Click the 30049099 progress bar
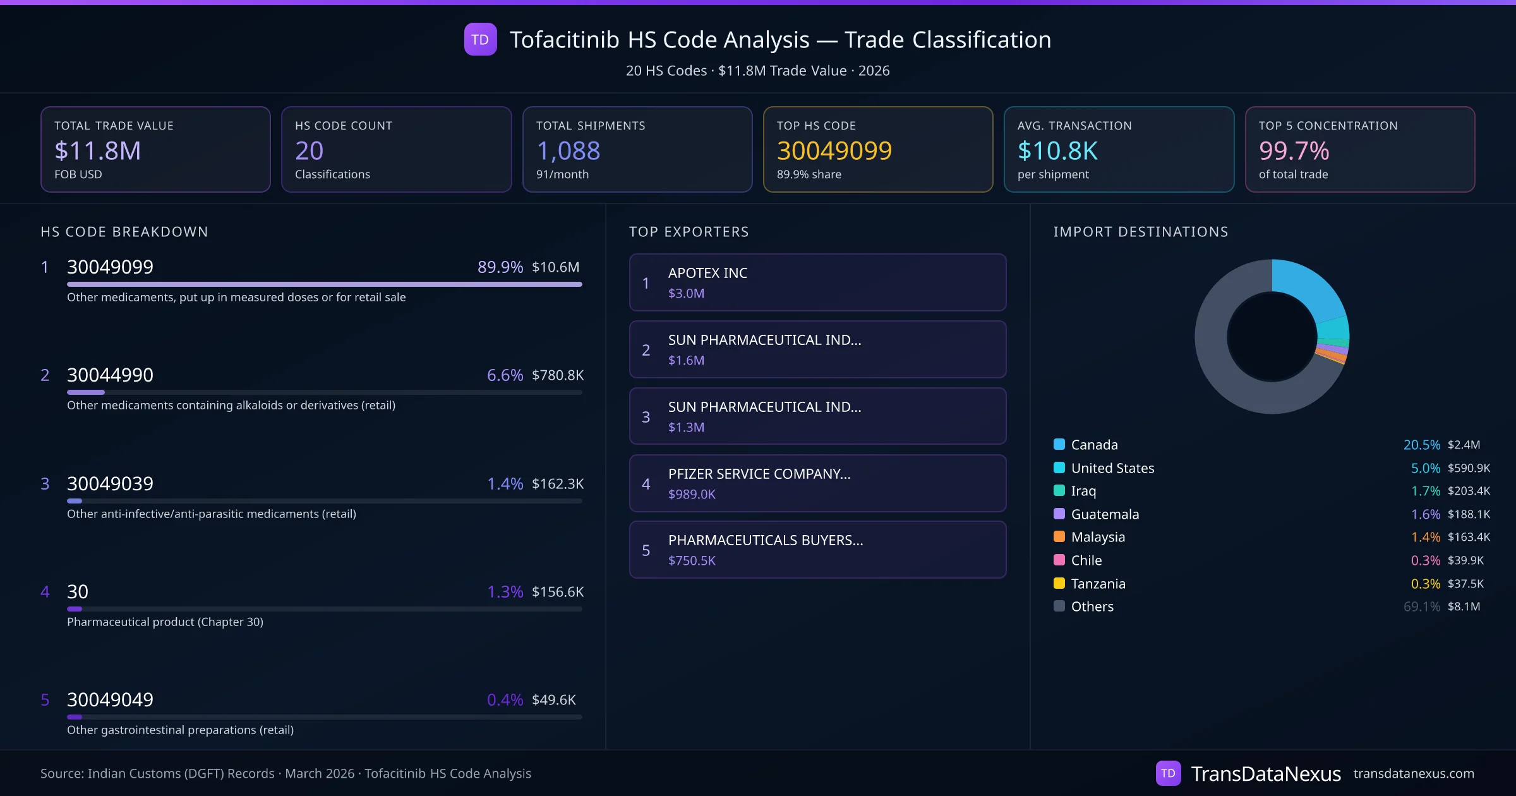 pyautogui.click(x=324, y=284)
